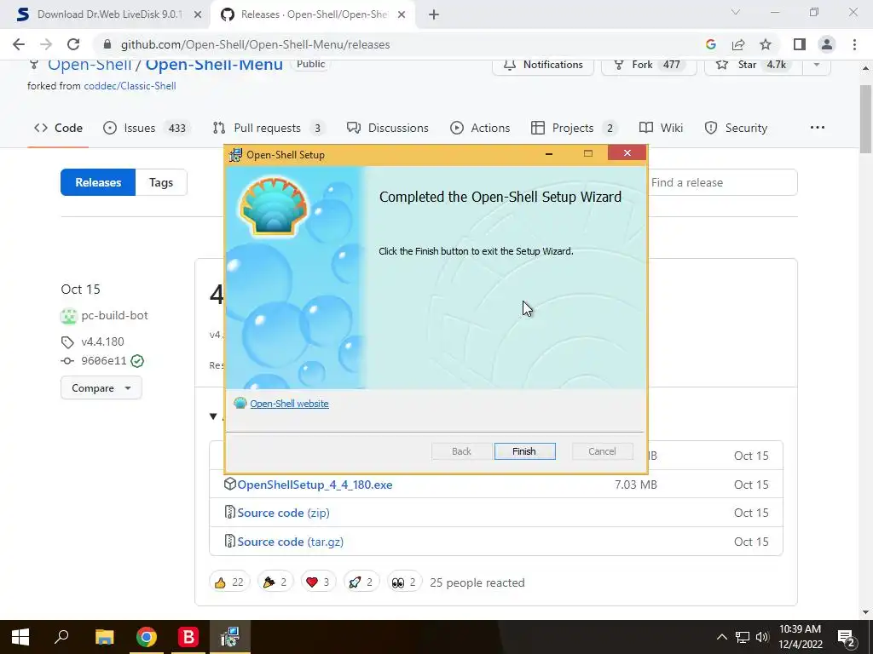Viewport: 873px width, 654px height.
Task: Download Source code (zip)
Action: point(283,513)
